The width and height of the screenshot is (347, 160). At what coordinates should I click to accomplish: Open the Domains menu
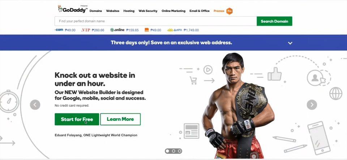pyautogui.click(x=95, y=11)
